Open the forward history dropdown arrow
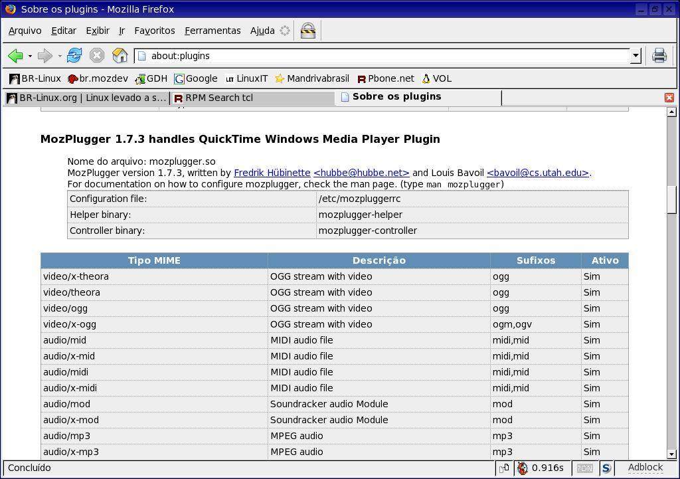 59,56
